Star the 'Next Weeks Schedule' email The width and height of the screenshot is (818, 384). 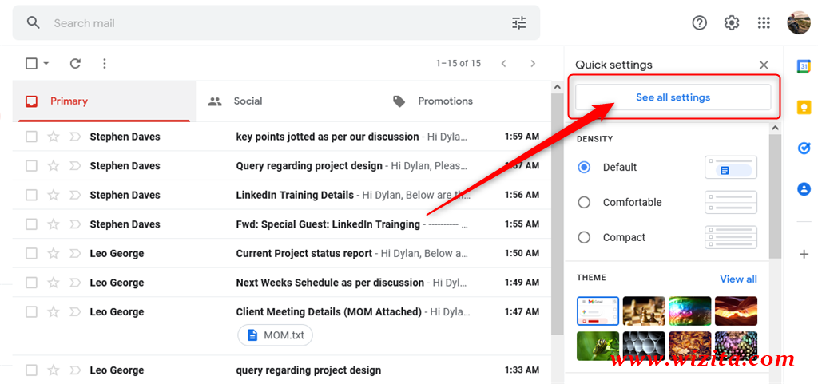(x=54, y=283)
